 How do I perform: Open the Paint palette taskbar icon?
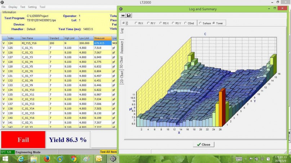(x=86, y=159)
